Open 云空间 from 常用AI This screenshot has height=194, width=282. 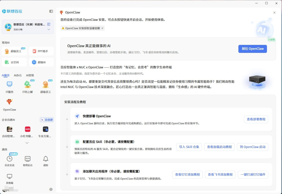(x=14, y=62)
